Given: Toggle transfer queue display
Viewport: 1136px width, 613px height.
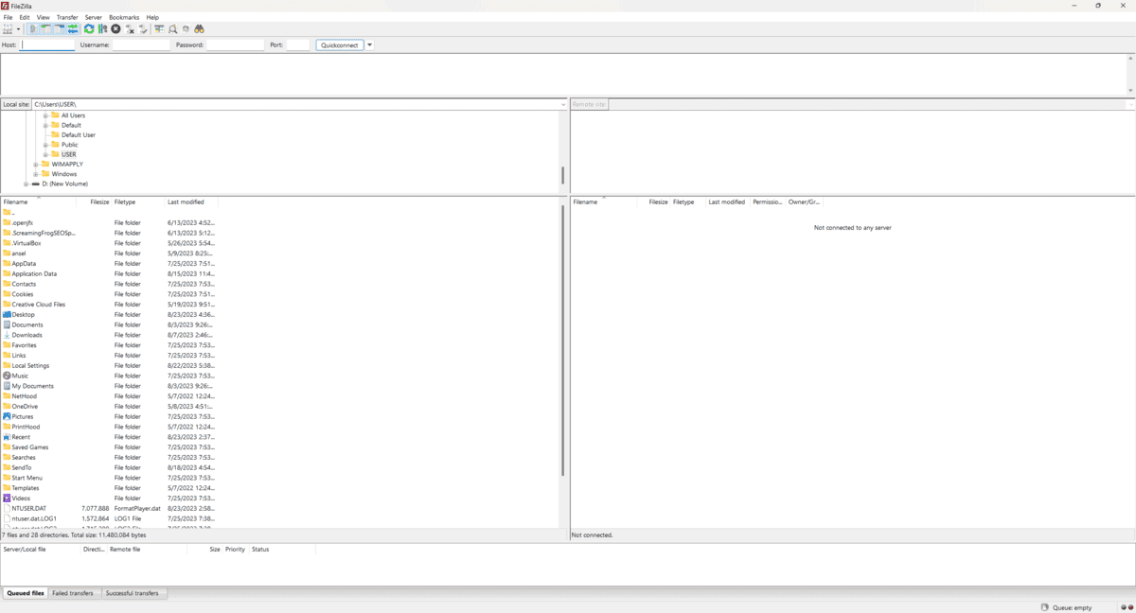Looking at the screenshot, I should (73, 29).
